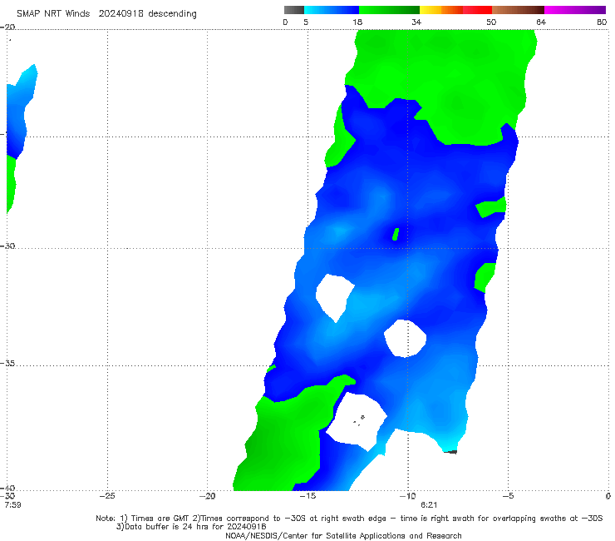This screenshot has width=615, height=541.
Task: Click the color bar label "34"
Action: coord(416,22)
